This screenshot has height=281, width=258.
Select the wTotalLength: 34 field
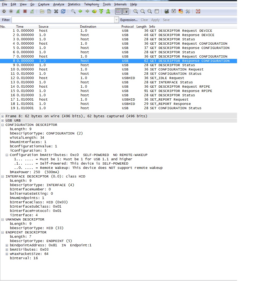pyautogui.click(x=27, y=138)
